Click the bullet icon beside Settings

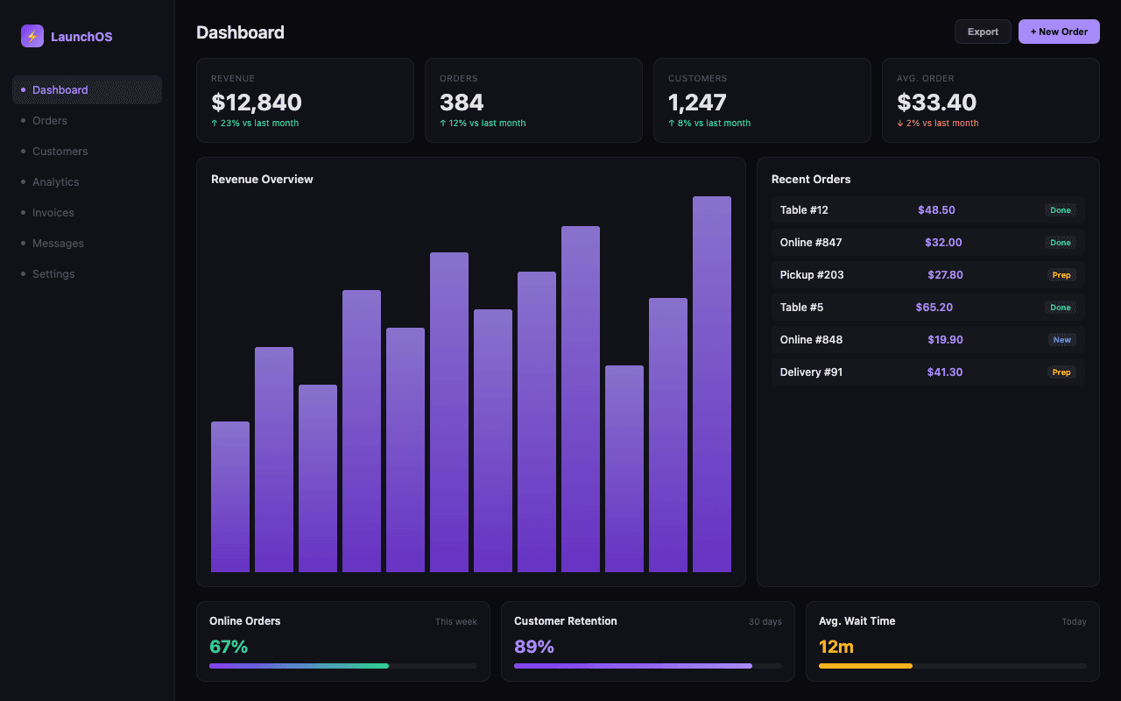point(21,273)
